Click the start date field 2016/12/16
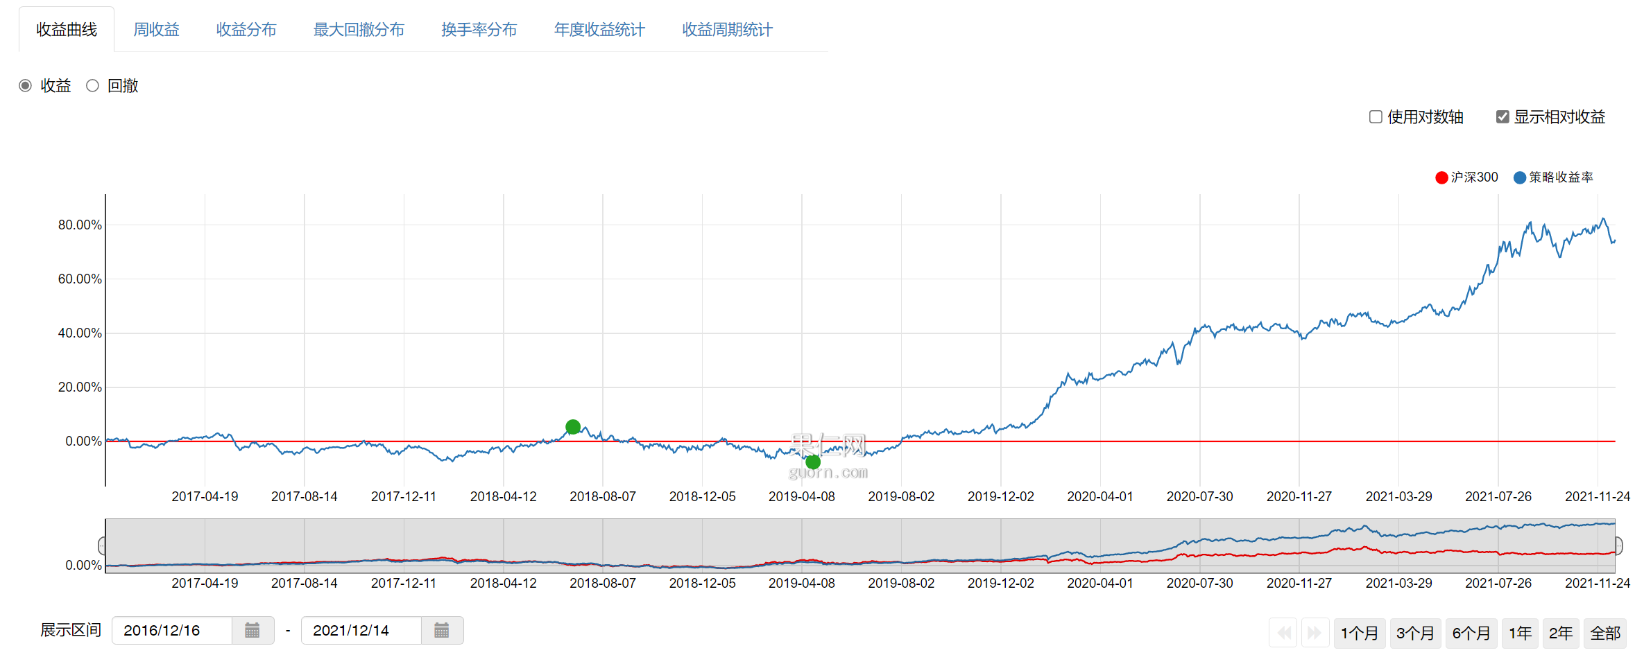The image size is (1635, 664). [x=172, y=631]
